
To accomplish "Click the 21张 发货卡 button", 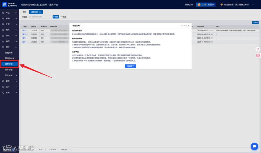I will pyautogui.click(x=206, y=5).
